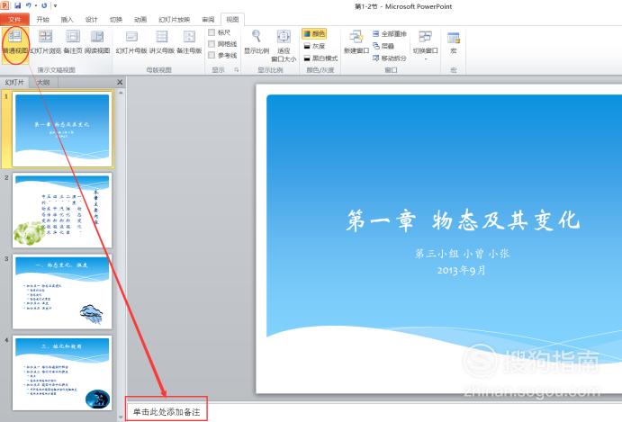This screenshot has width=622, height=422.
Task: Open Customize Quick Access Toolbar dropdown
Action: click(x=55, y=5)
